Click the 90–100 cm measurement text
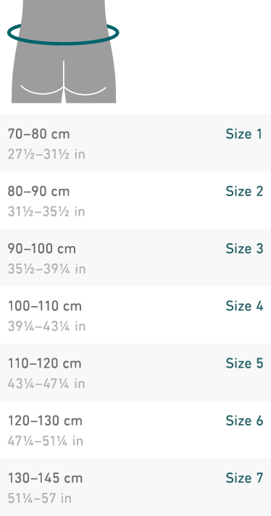The width and height of the screenshot is (271, 516). [x=41, y=249]
